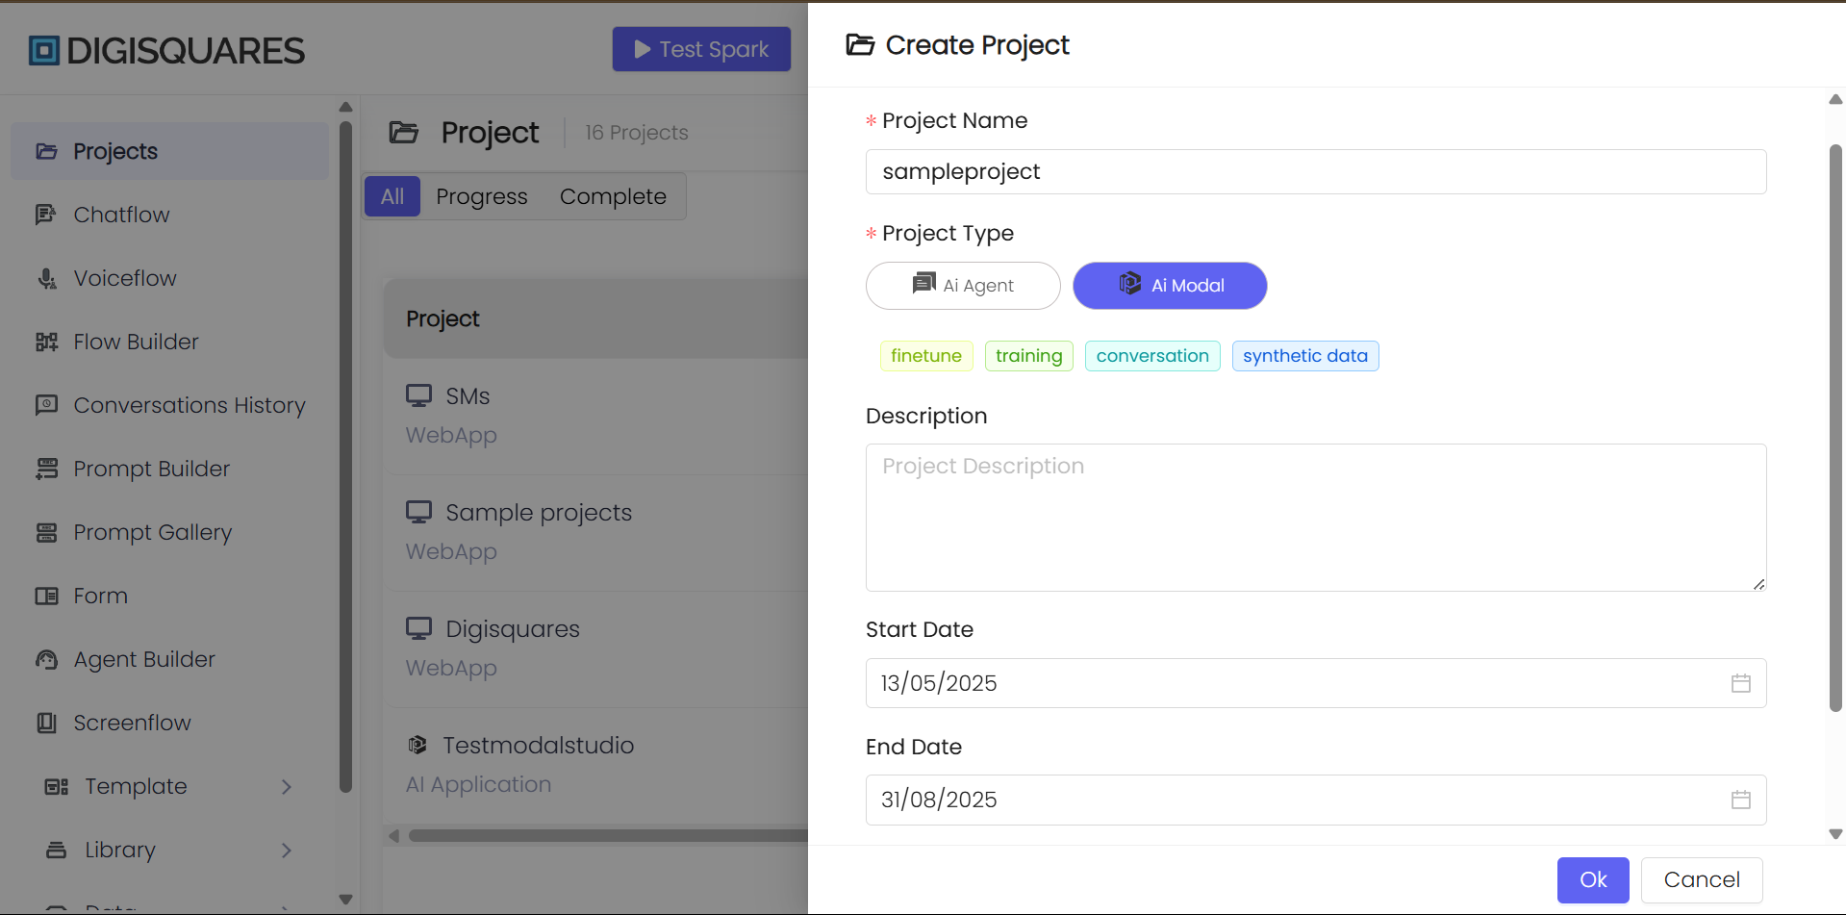Viewport: 1846px width, 915px height.
Task: Open Conversations History in the sidebar
Action: point(169,405)
